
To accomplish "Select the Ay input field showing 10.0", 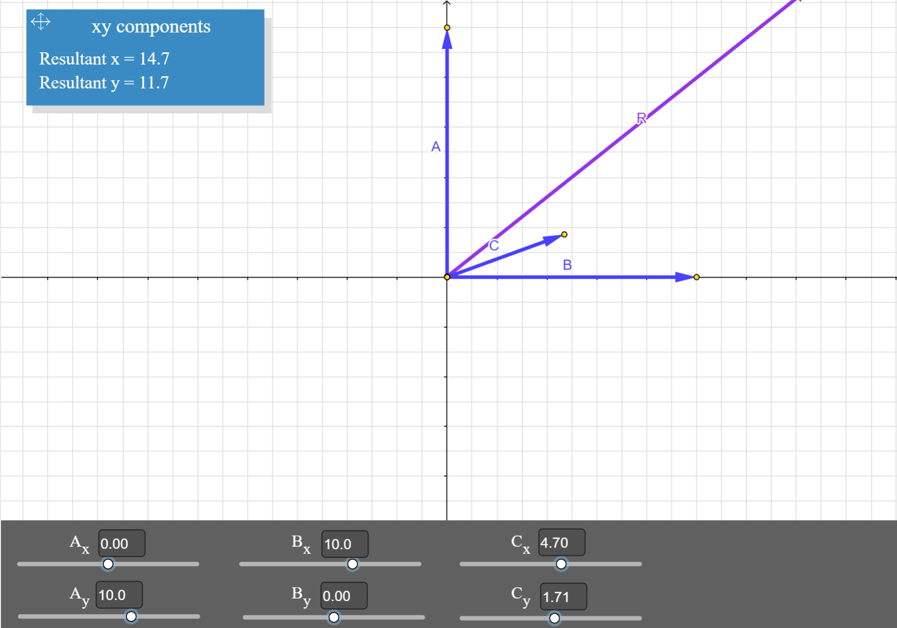I will click(x=119, y=594).
